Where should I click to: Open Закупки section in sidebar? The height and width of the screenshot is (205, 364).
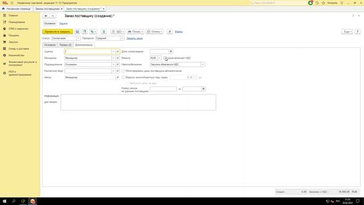13,42
